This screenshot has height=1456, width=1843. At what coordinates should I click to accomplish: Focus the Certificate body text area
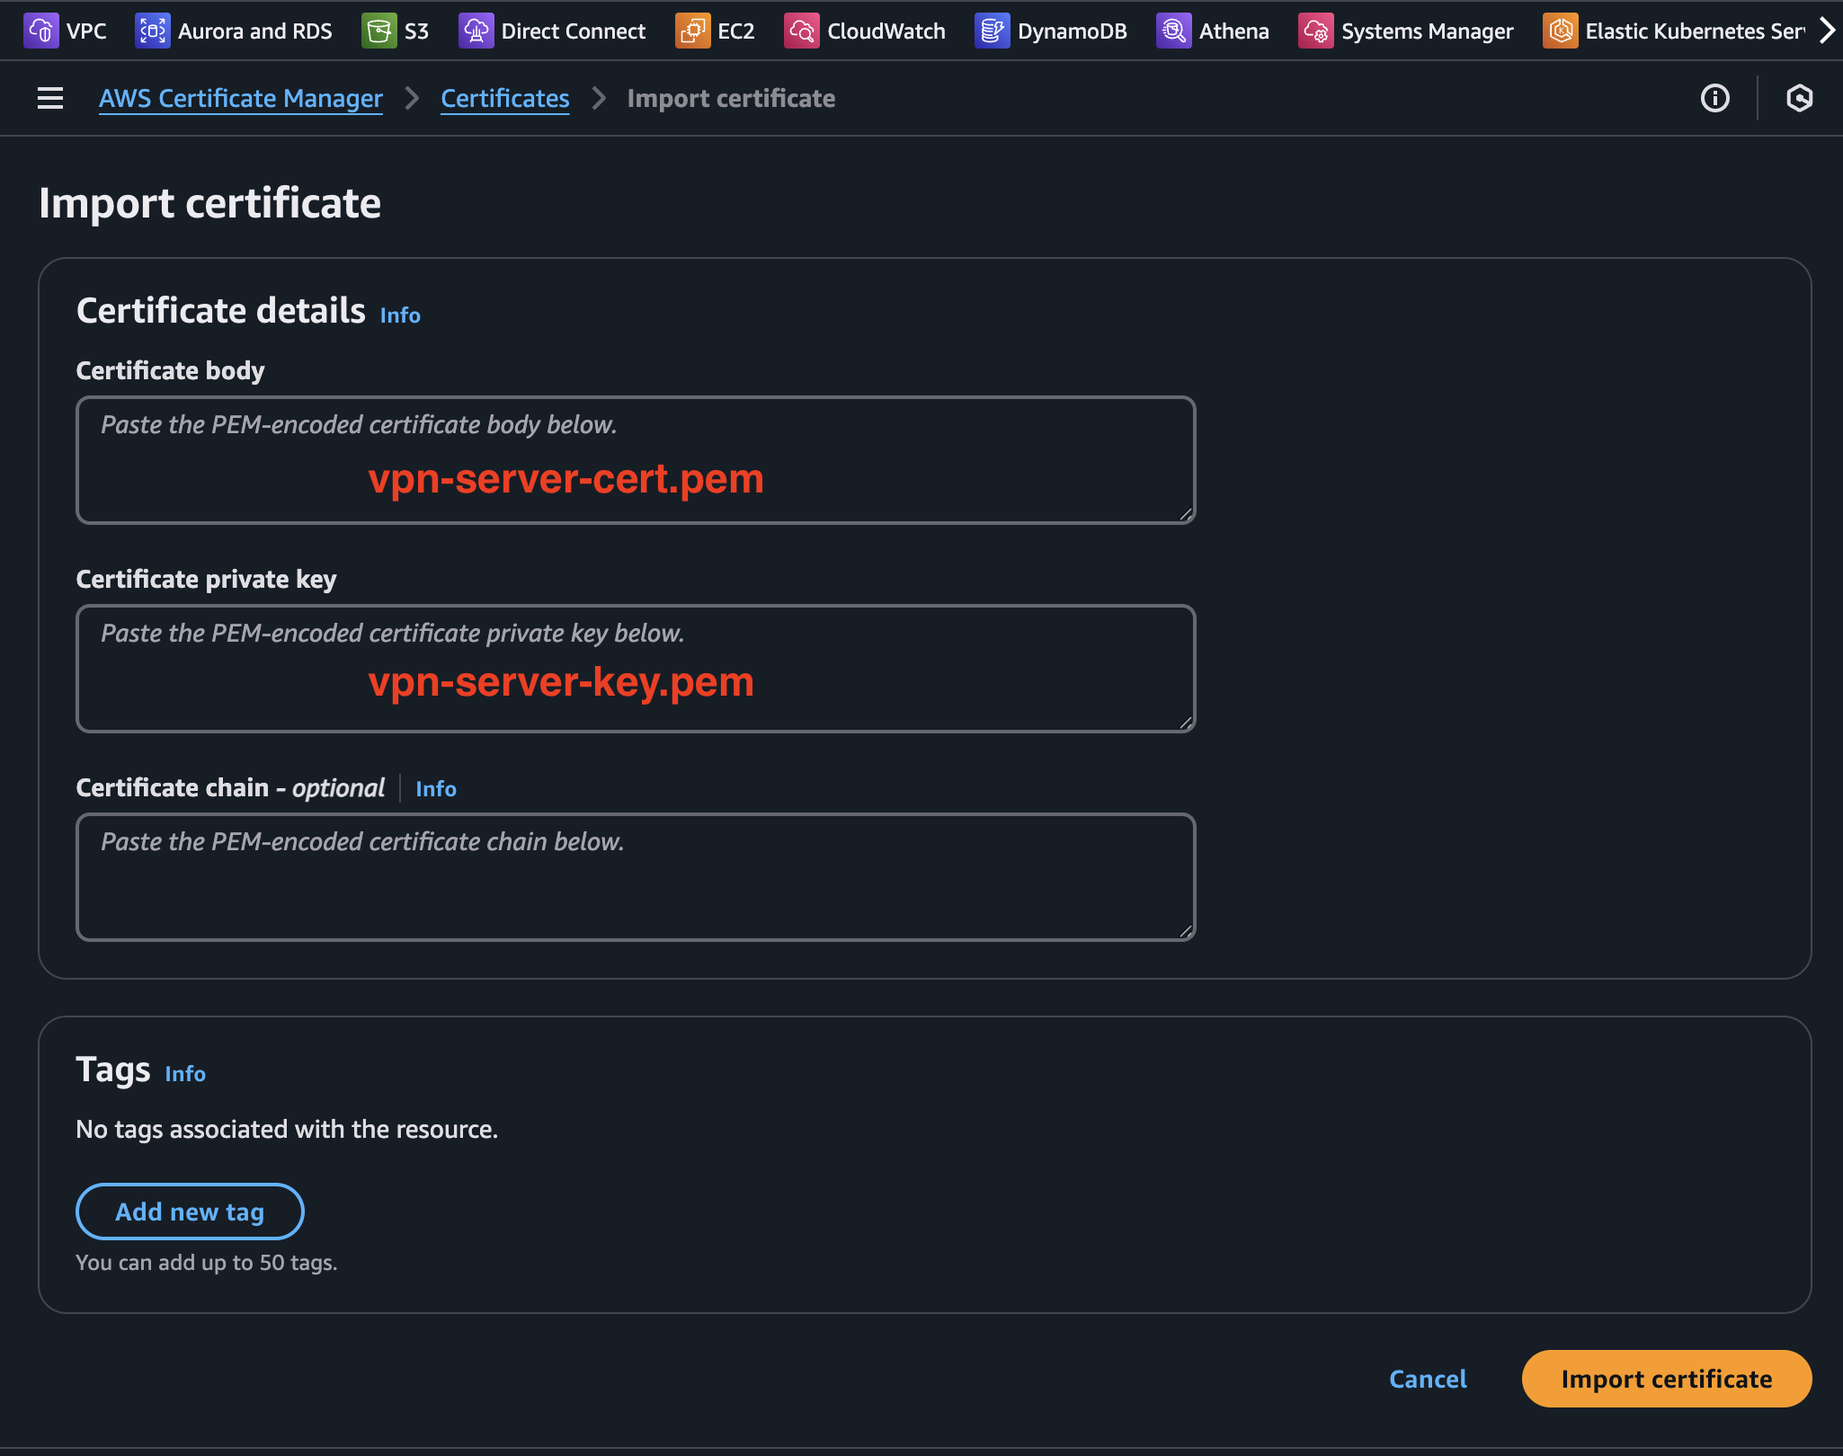tap(636, 460)
